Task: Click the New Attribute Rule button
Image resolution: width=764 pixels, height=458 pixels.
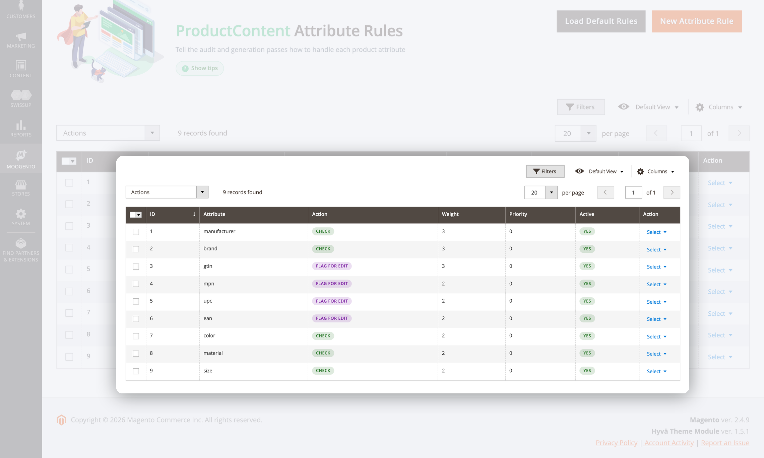Action: click(x=697, y=21)
